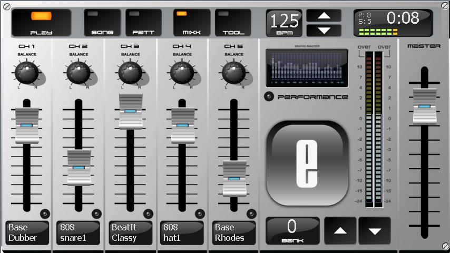450x253 pixels.
Task: Toggle the CH 2 round mute button
Action: click(x=97, y=213)
